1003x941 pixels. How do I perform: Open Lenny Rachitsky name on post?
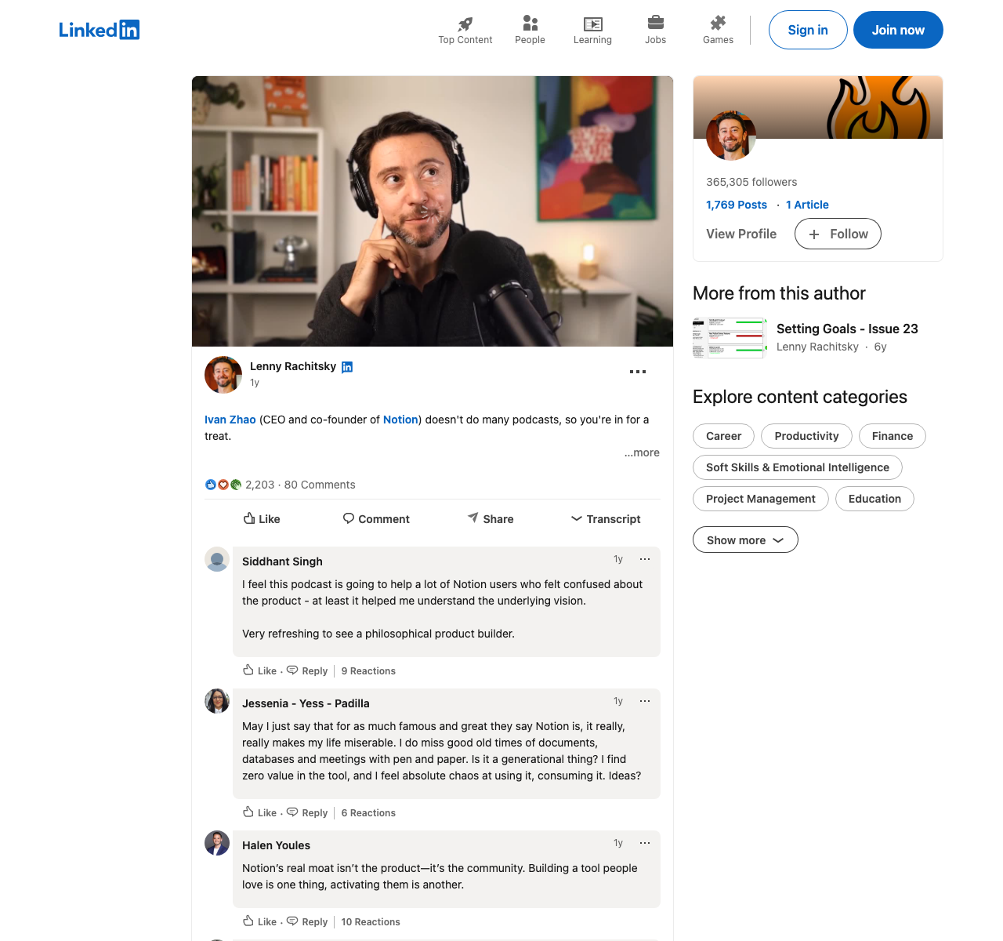pos(293,366)
